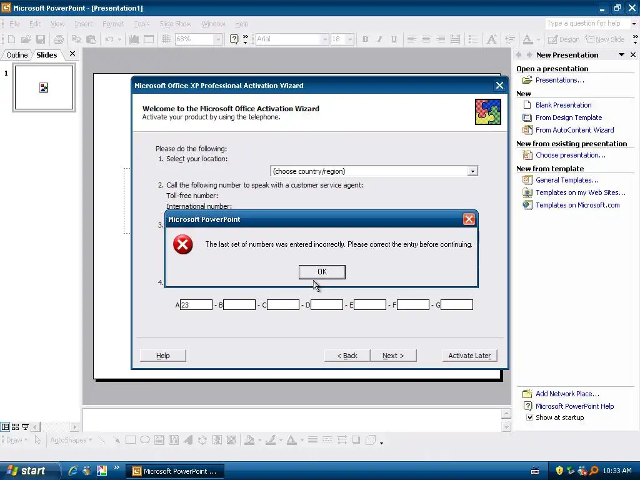Click the Show/Hide Grid toolbar icon
The image size is (640, 480).
(166, 39)
